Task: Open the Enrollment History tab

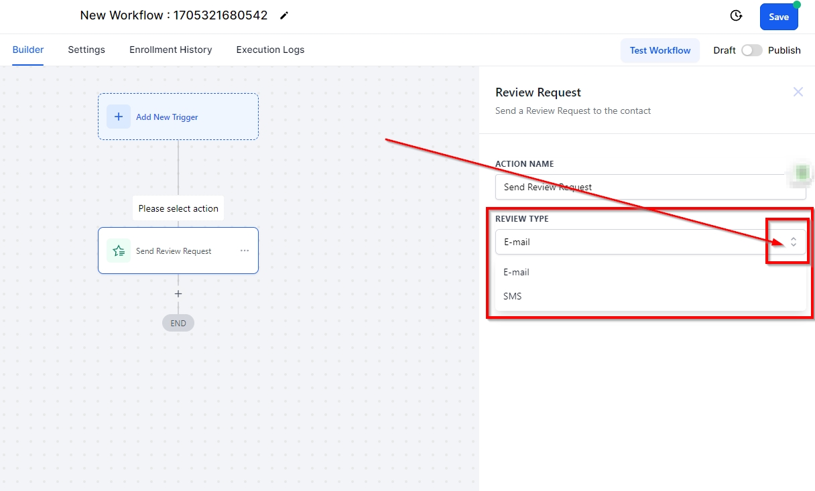Action: click(x=170, y=50)
